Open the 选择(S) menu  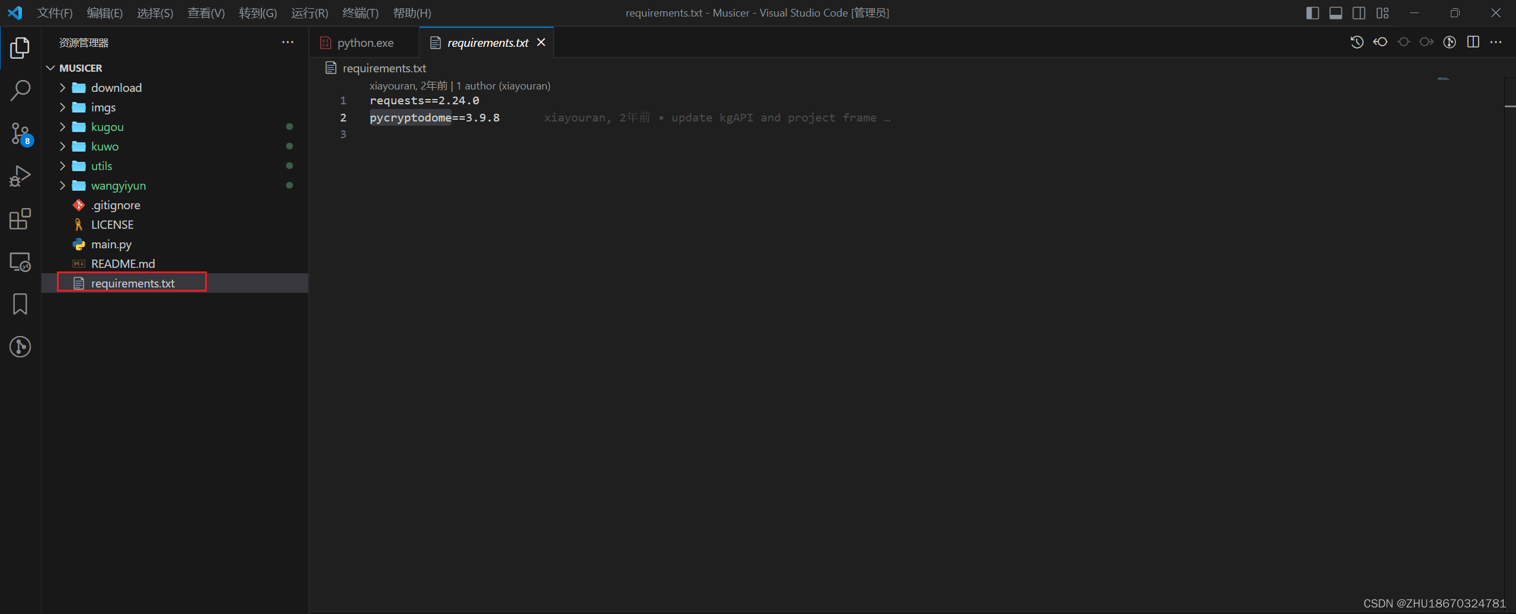(x=155, y=13)
